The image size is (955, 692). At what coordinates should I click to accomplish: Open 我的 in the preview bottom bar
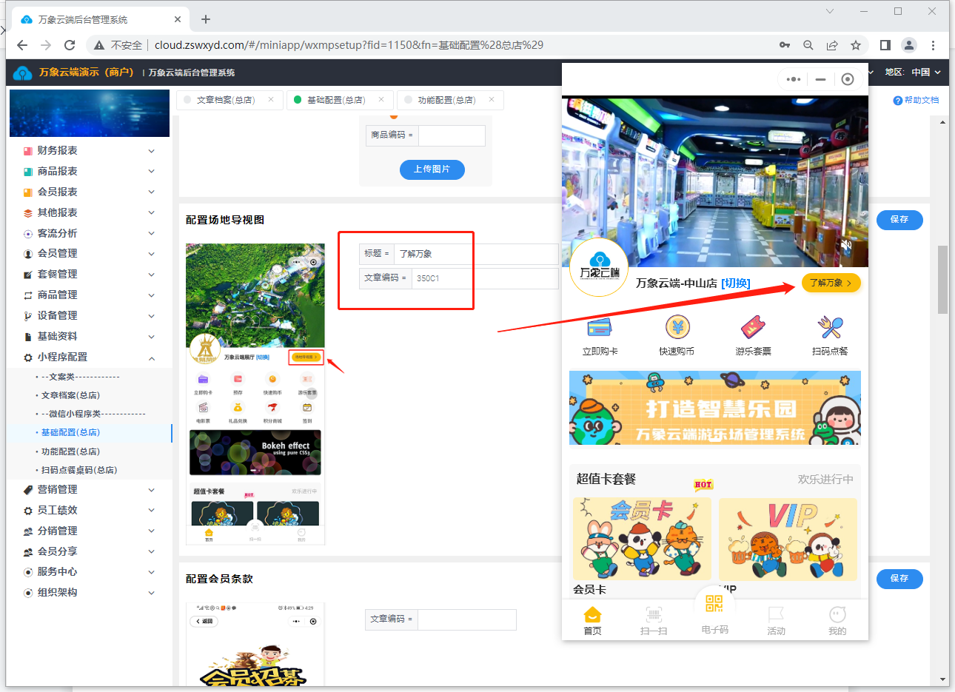[x=837, y=621]
